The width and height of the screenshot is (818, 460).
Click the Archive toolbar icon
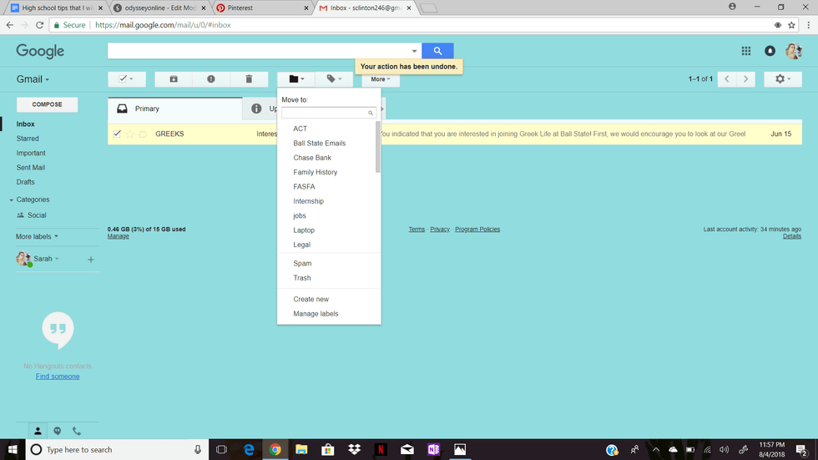[x=174, y=79]
